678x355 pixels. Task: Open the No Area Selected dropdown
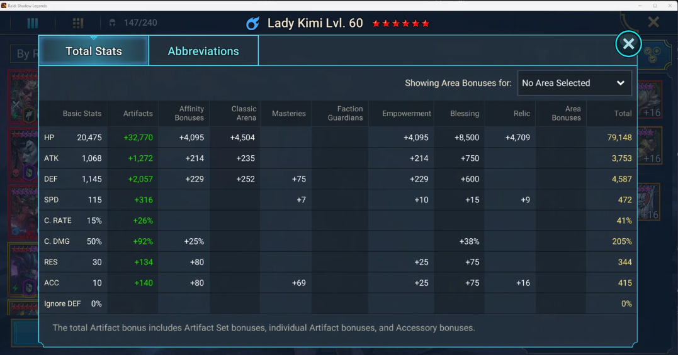[574, 83]
